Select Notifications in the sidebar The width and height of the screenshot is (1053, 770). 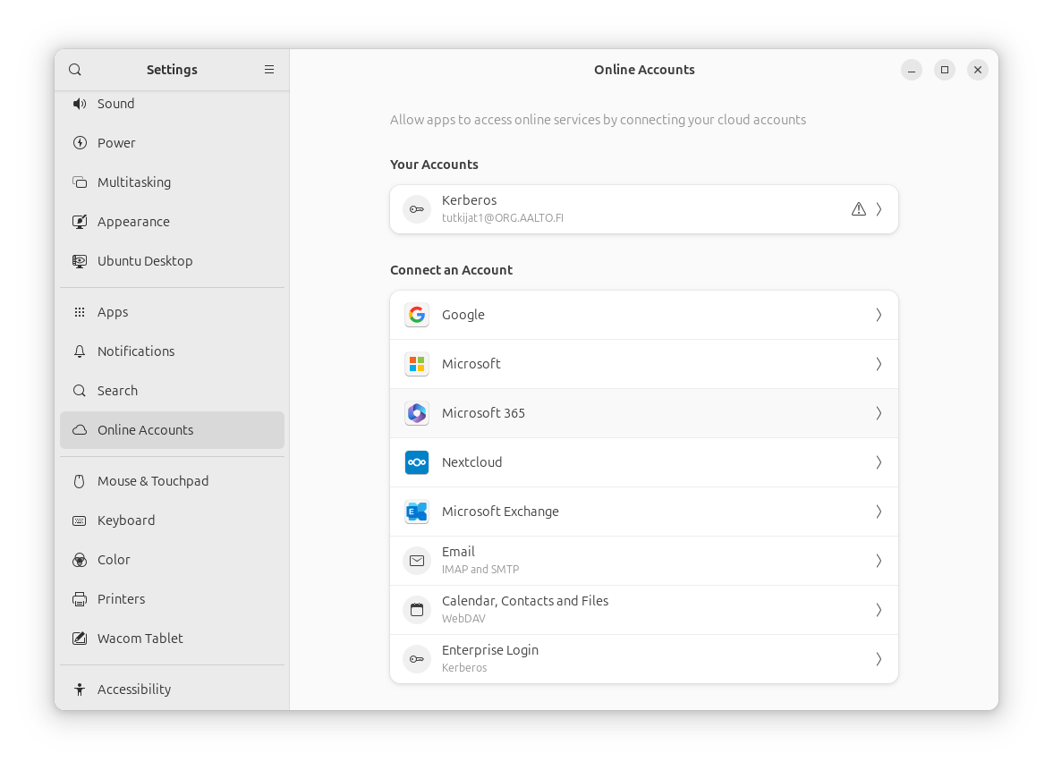click(x=136, y=351)
